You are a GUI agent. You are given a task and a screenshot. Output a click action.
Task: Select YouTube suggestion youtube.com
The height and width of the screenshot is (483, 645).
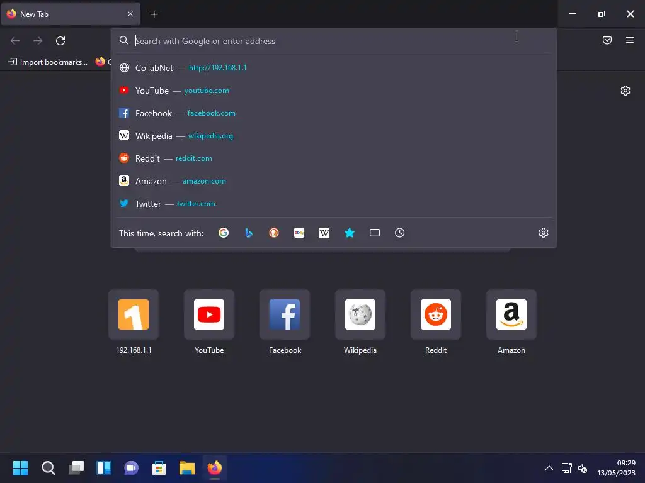pos(333,91)
